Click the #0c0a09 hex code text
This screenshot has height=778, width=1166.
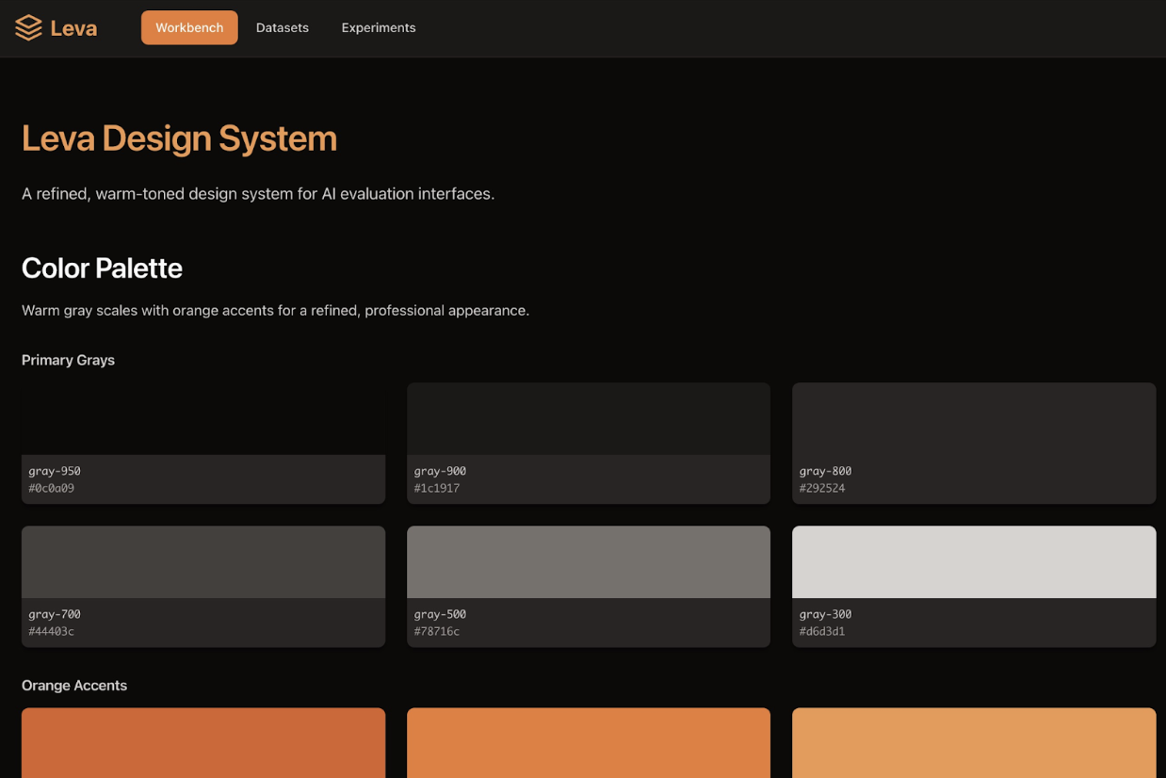pos(52,489)
